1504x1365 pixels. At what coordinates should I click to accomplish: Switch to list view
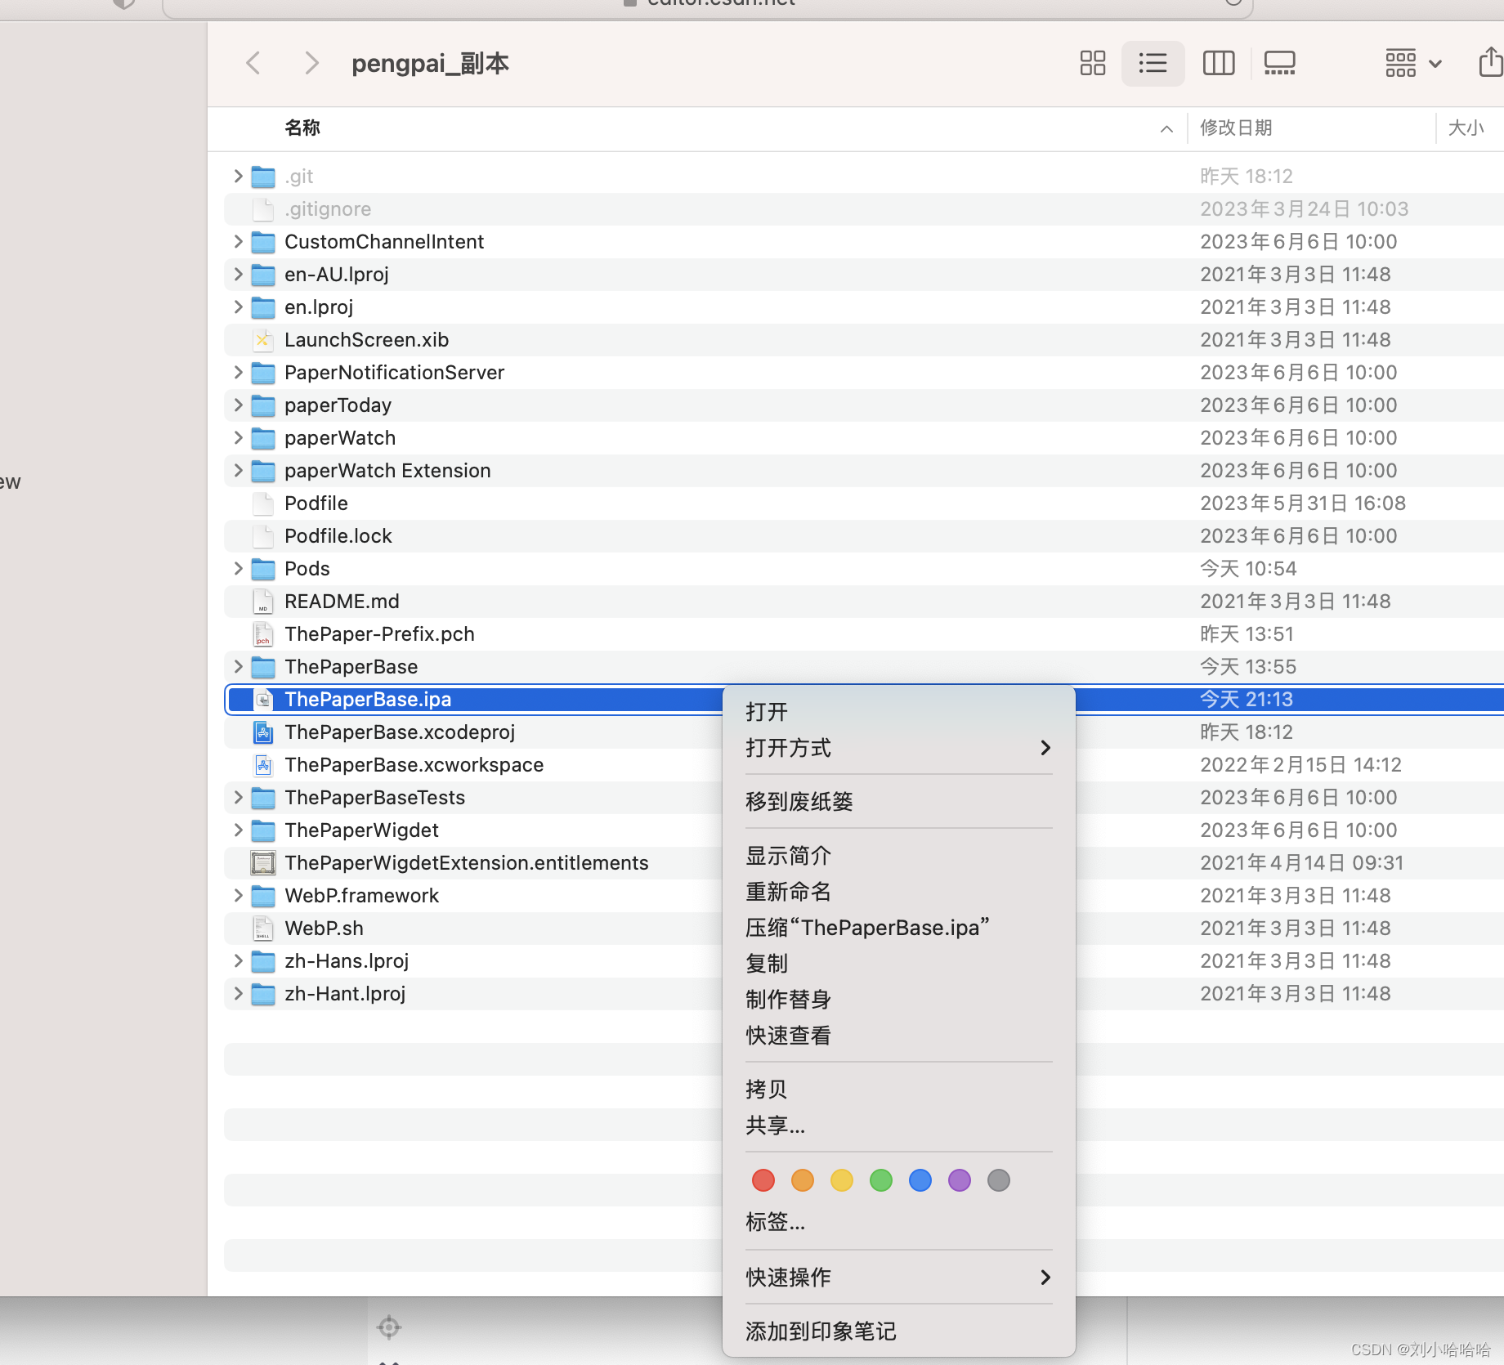click(x=1153, y=63)
